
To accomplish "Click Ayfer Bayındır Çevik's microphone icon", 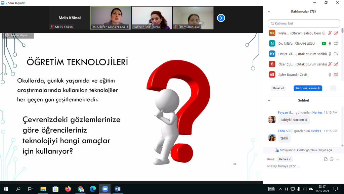I will (330, 75).
